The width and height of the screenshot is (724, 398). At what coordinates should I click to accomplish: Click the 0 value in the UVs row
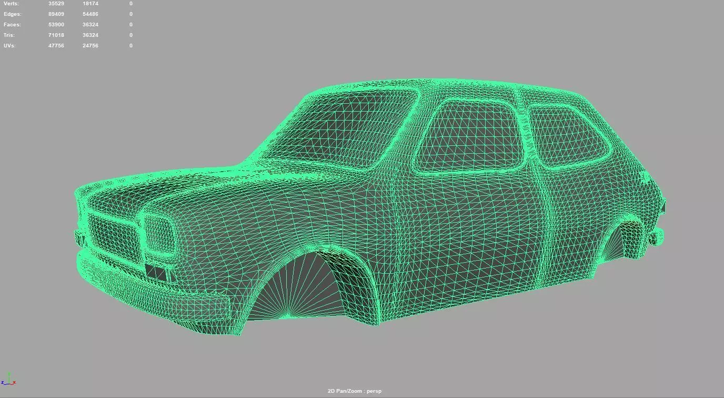131,46
